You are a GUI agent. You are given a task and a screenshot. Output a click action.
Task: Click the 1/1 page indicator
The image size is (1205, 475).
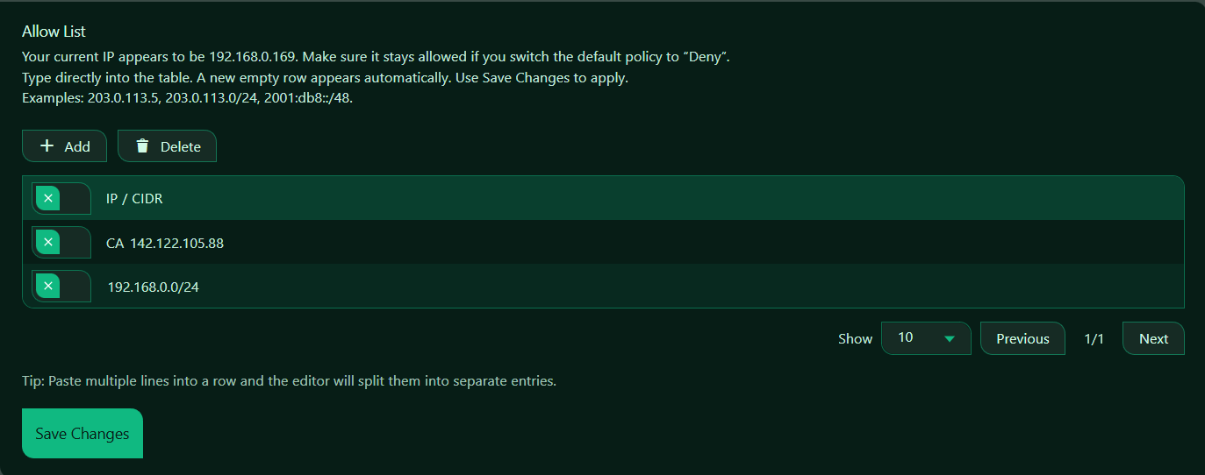[1094, 338]
